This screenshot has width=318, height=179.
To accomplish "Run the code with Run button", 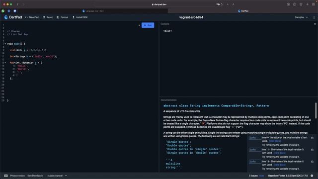I will coord(148,25).
